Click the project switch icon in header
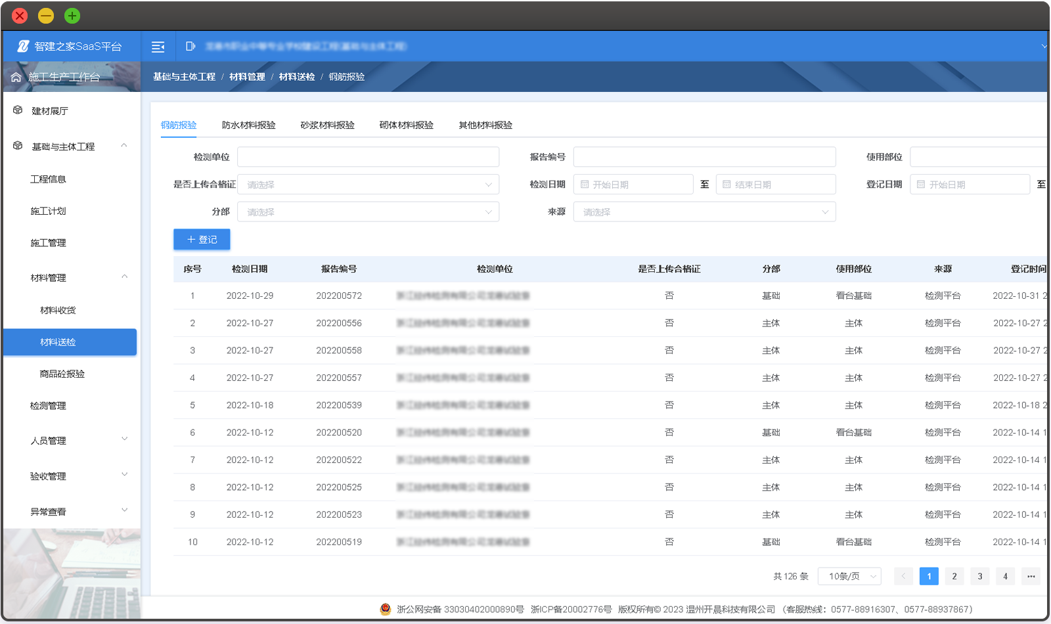 [190, 46]
